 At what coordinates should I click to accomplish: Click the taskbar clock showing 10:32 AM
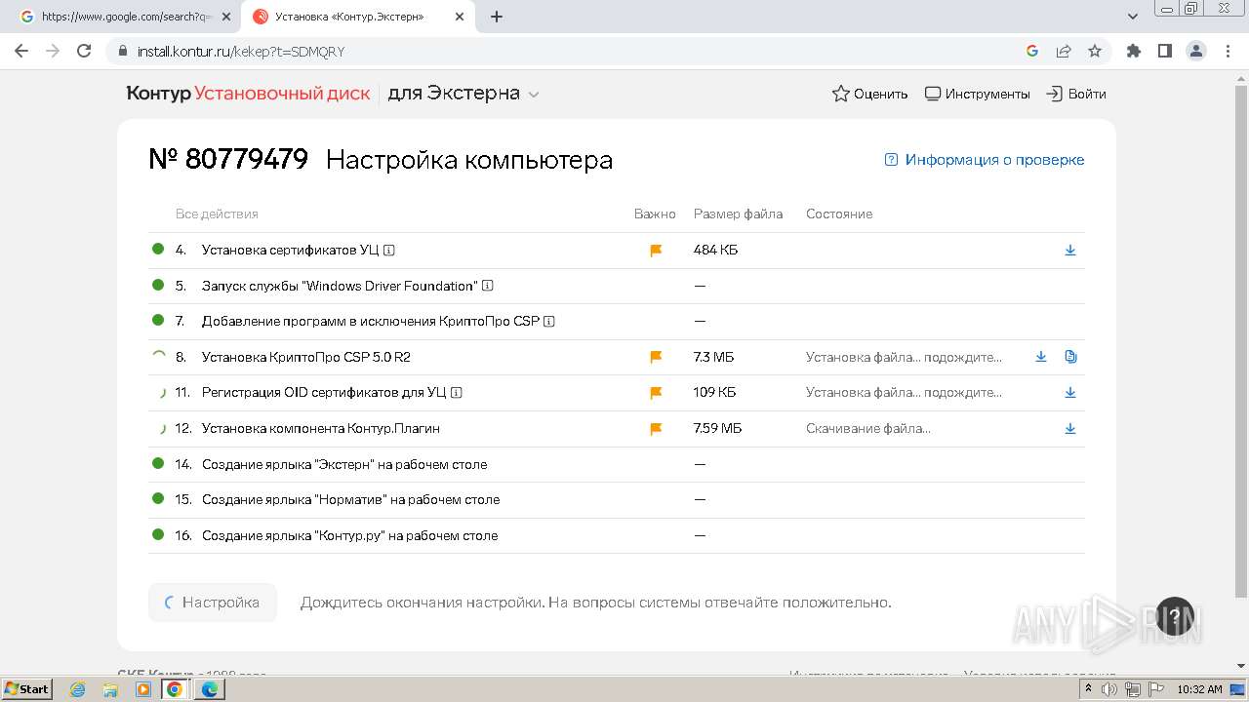tap(1199, 689)
